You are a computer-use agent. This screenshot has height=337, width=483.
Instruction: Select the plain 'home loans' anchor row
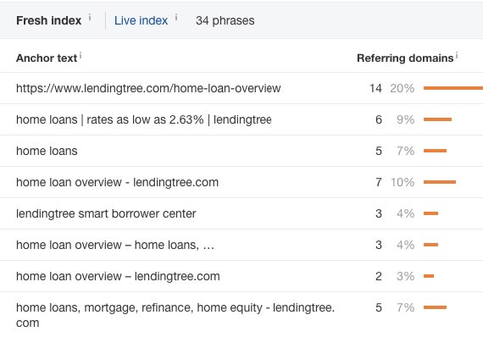(x=47, y=151)
